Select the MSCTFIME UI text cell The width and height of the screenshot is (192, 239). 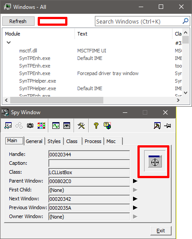click(92, 51)
